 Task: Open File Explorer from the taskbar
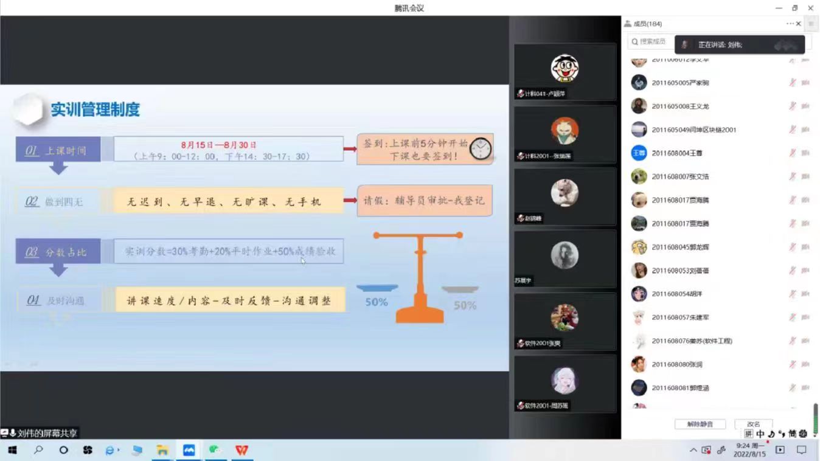click(x=162, y=450)
